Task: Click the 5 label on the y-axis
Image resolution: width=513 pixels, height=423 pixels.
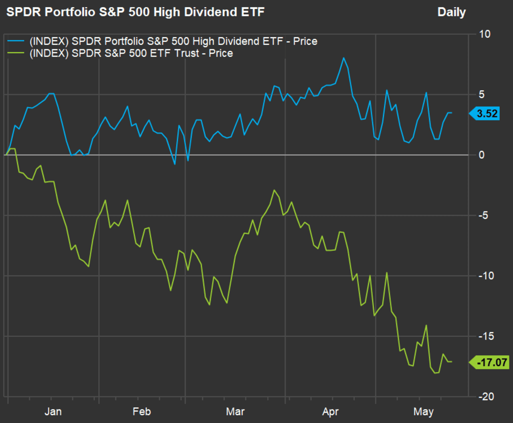Action: [x=482, y=95]
